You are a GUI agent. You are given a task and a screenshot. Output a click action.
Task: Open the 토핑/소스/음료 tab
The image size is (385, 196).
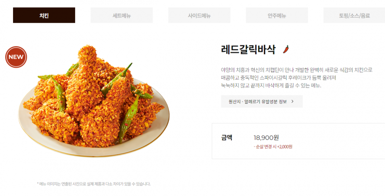[354, 15]
